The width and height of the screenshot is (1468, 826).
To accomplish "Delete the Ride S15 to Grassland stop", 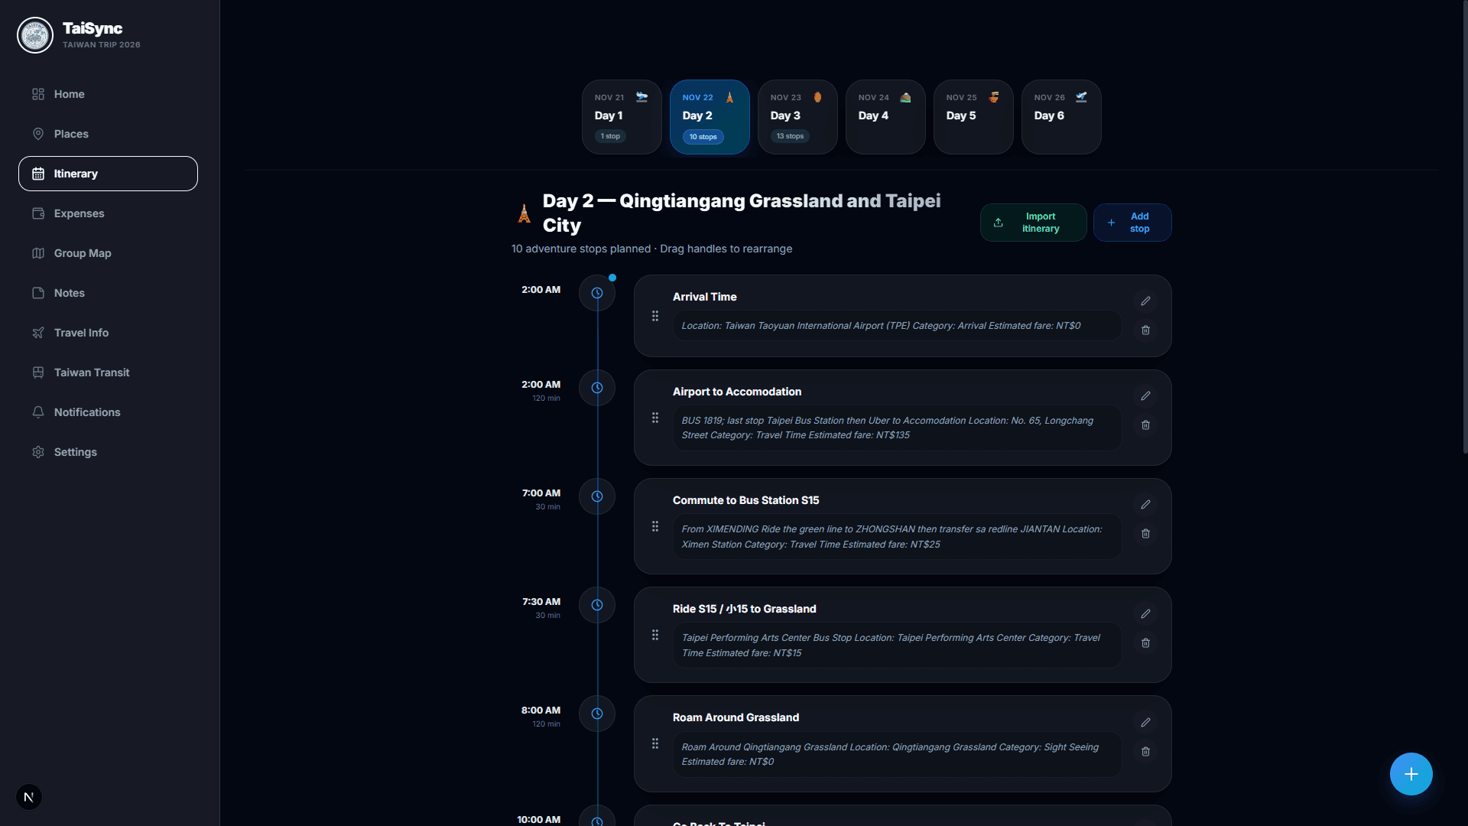I will pos(1145,643).
